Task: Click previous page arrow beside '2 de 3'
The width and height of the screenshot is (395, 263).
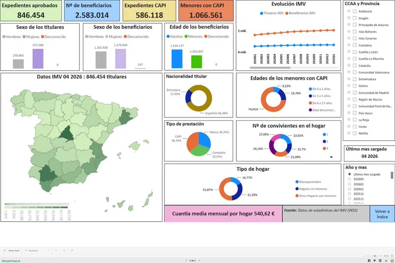Action: [186, 261]
